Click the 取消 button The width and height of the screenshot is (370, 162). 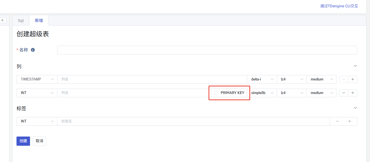tap(39, 141)
